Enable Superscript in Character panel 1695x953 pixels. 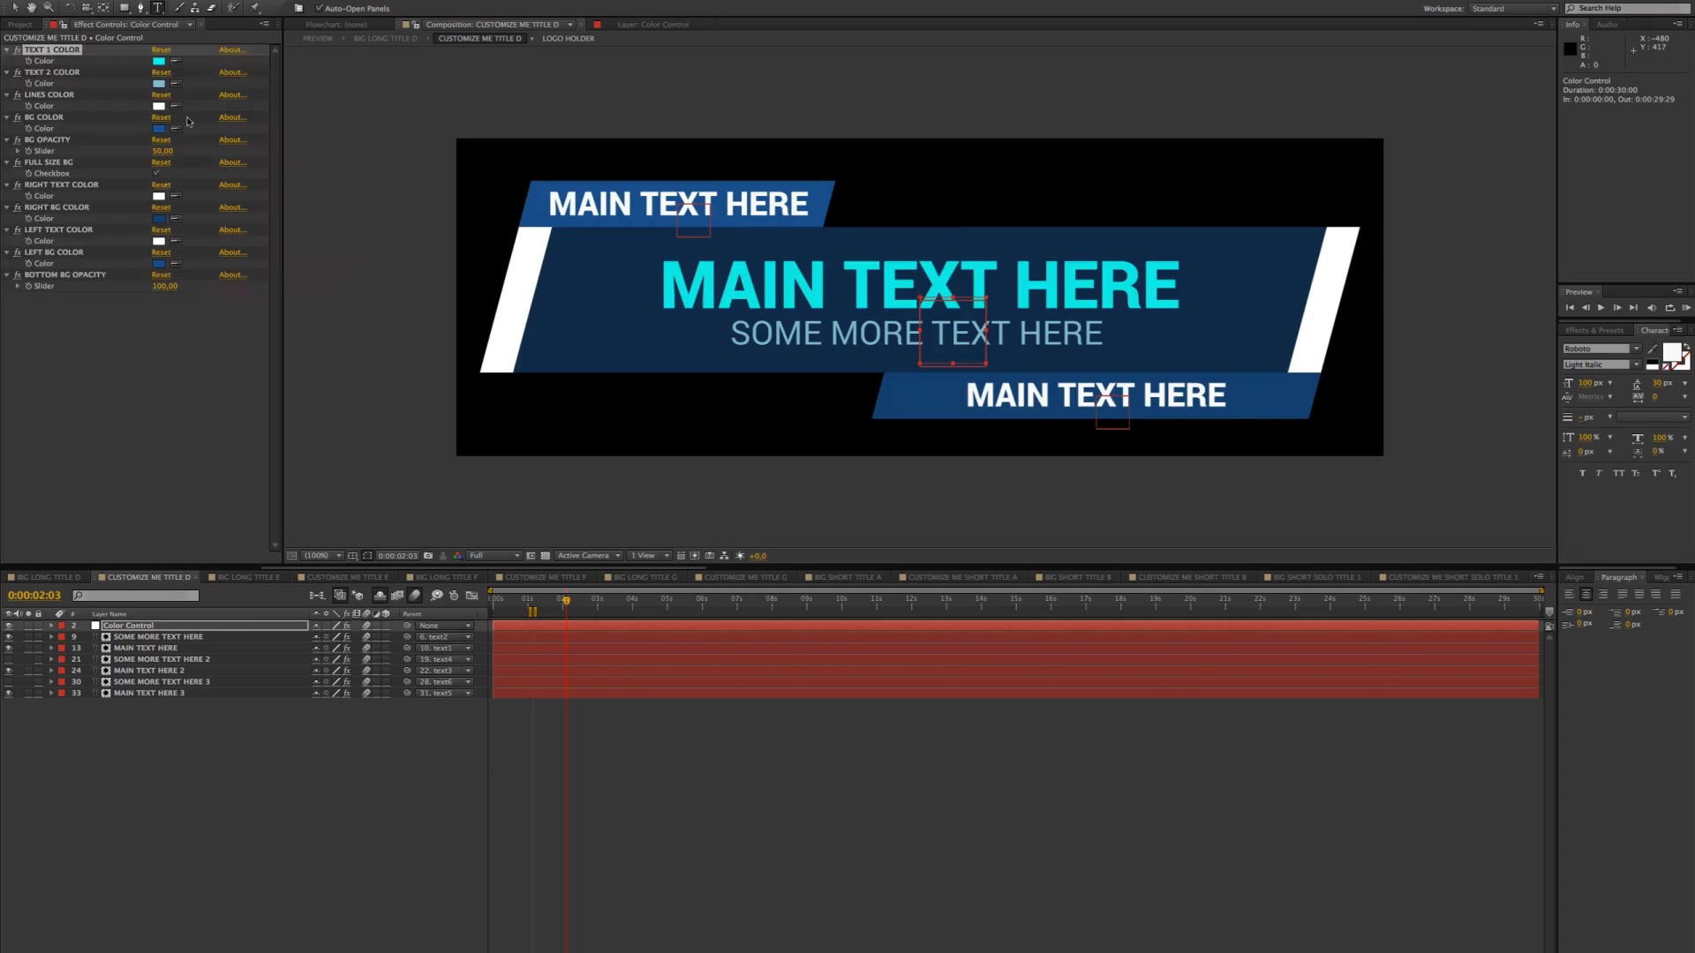[x=1655, y=473]
